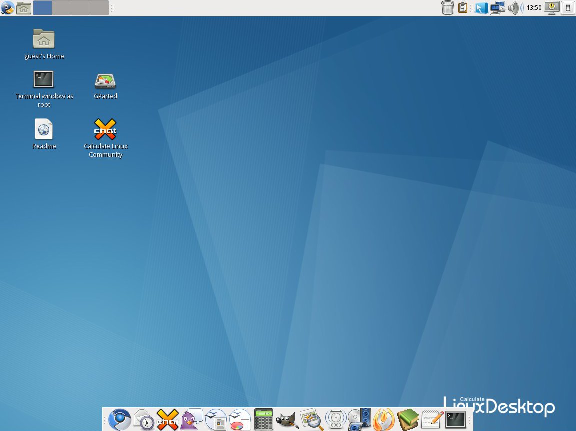
Task: Open the home folder in top panel
Action: tap(23, 8)
